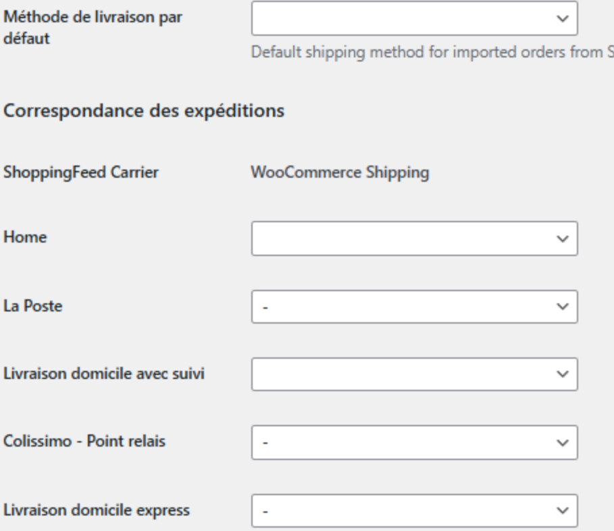614x531 pixels.
Task: Open Livraison domicile express dropdown
Action: [413, 511]
